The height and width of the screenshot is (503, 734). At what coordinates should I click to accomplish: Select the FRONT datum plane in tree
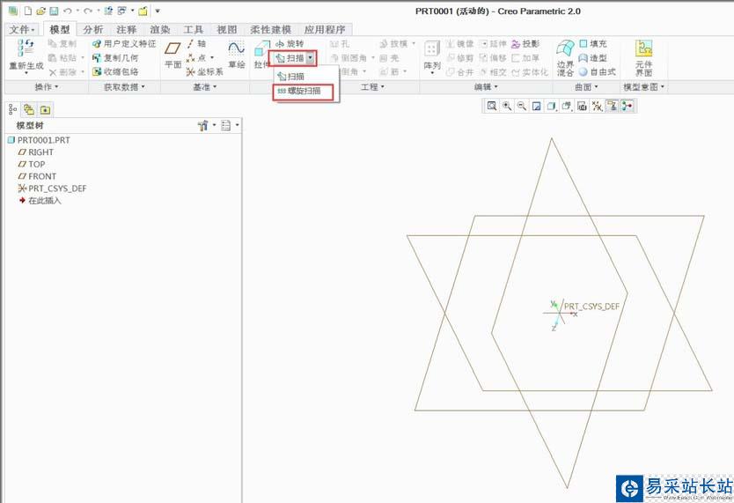(x=37, y=176)
